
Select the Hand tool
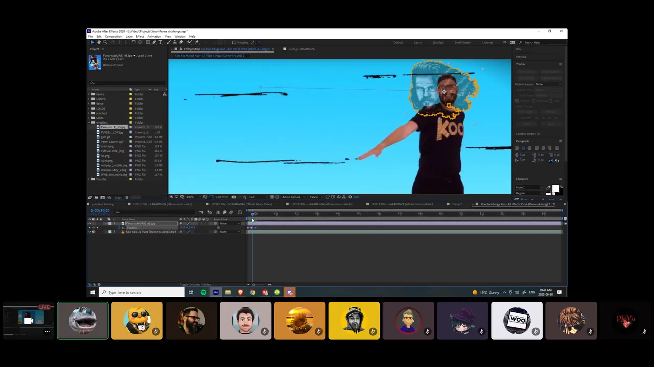(99, 42)
